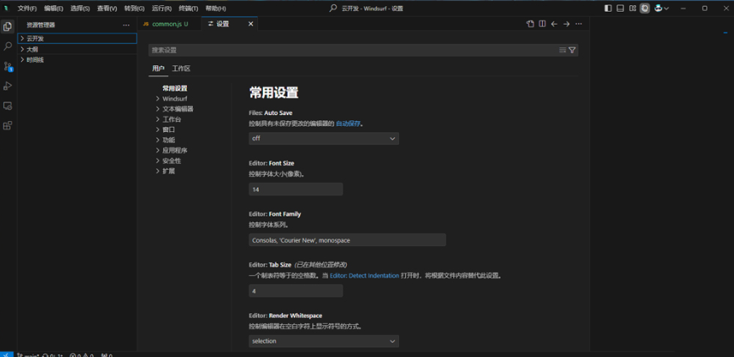Open the Auto Save dropdown showing off

pyautogui.click(x=324, y=138)
